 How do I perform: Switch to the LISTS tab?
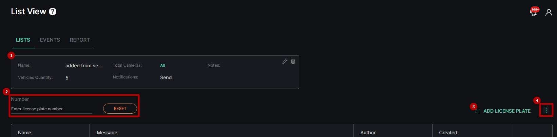click(23, 40)
